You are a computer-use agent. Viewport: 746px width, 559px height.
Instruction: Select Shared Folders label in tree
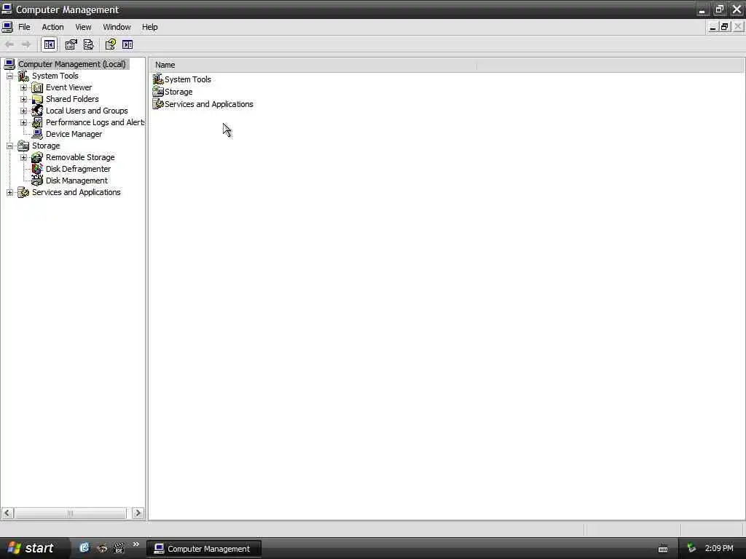coord(72,99)
